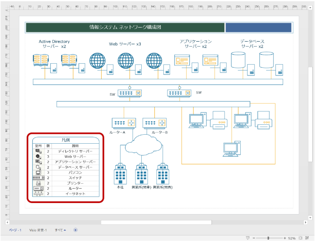Select the leftmost Active Directory book icon
Screen dimensions: 315x242
click(40, 60)
